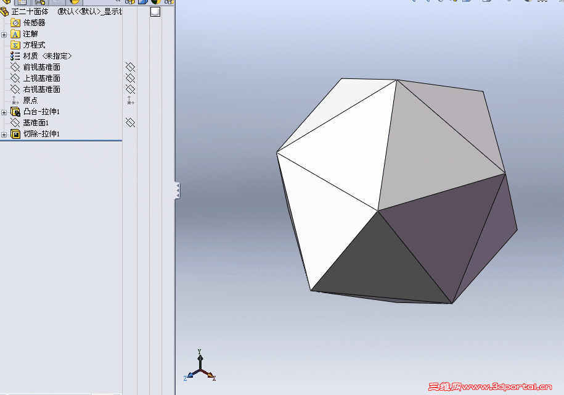Select the 凸台-拉伸1 boss-extrude feature icon
The image size is (564, 395).
15,112
